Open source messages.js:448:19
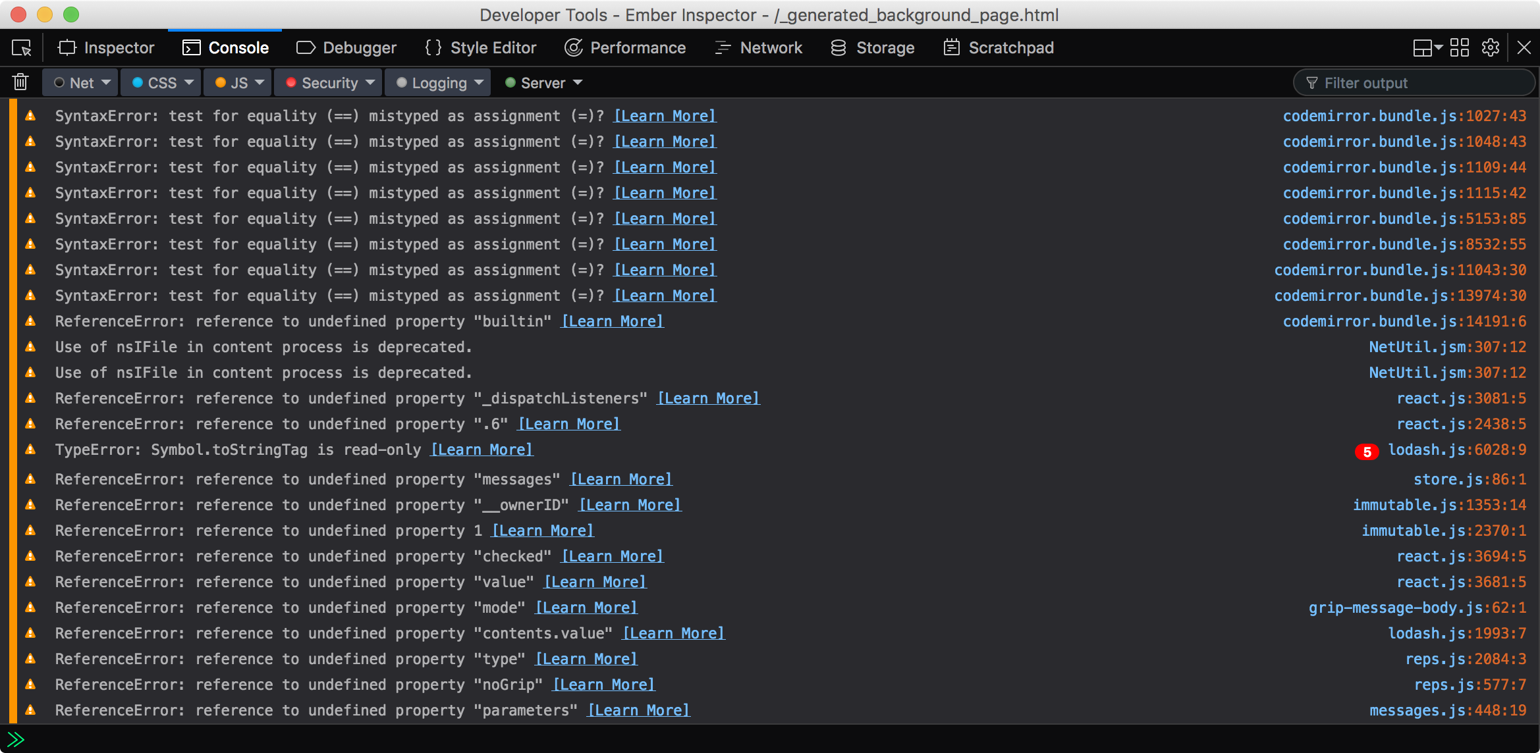 (1448, 710)
